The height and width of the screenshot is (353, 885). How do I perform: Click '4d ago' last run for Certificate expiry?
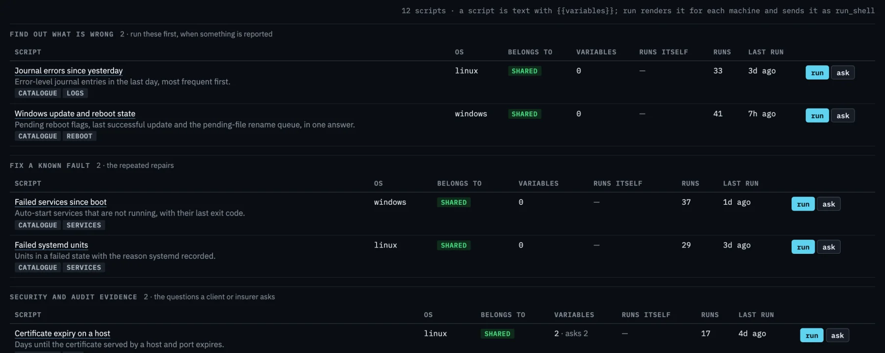pyautogui.click(x=752, y=333)
